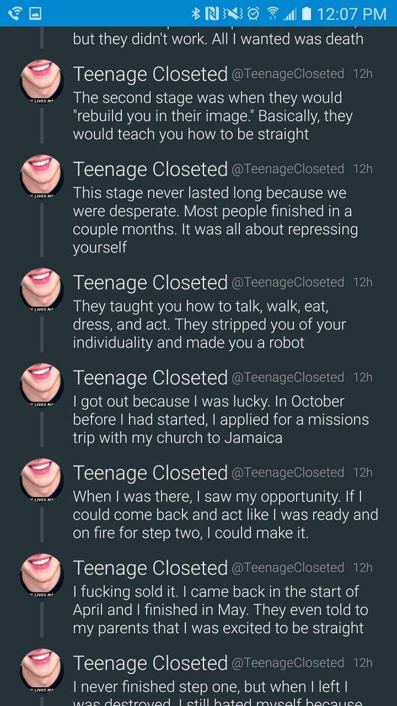Tap the Wi-Fi calling phone icon
Viewport: 397px width, 706px height.
pos(15,13)
